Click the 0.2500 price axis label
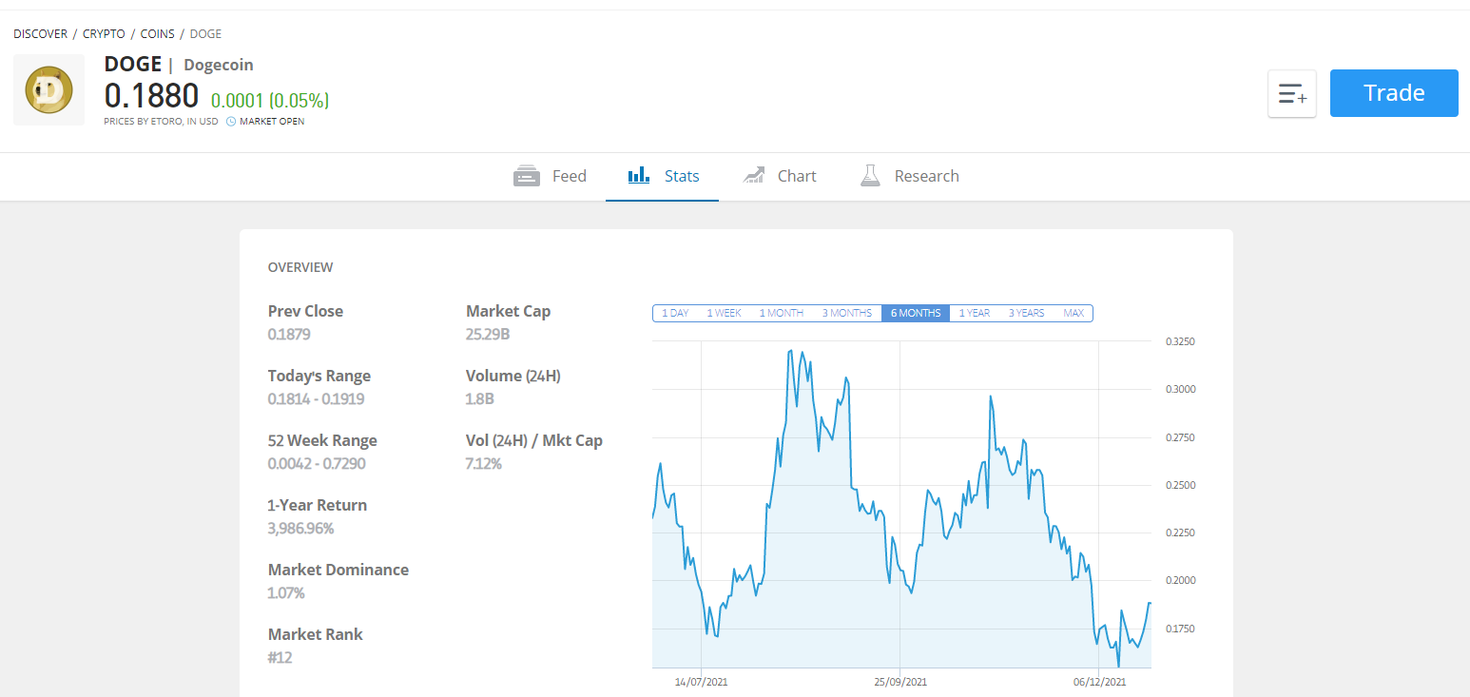This screenshot has height=697, width=1470. click(x=1181, y=485)
